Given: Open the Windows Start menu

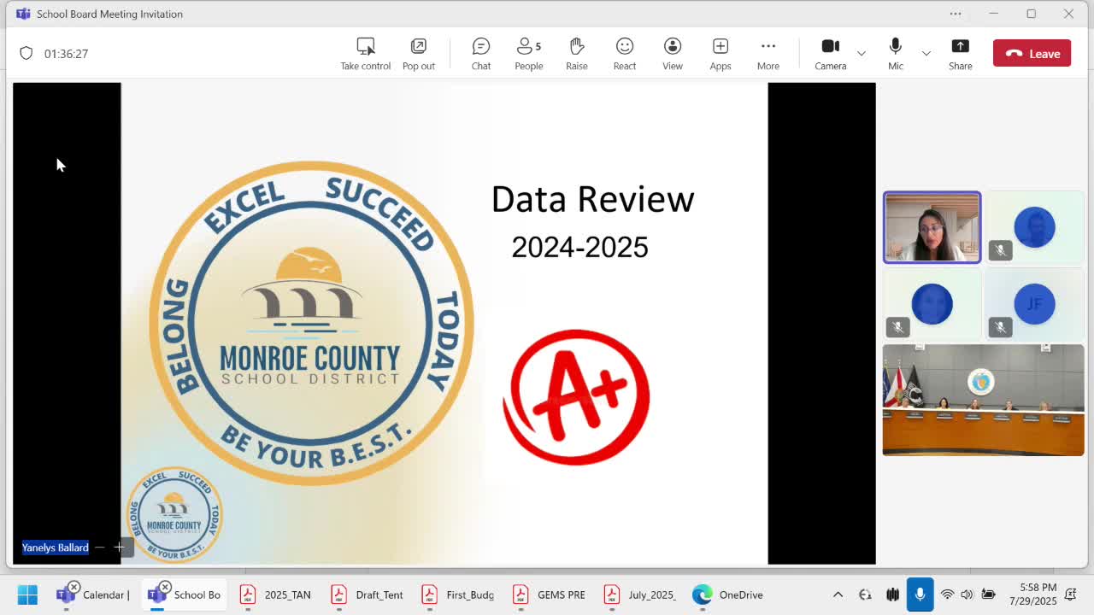Looking at the screenshot, I should (27, 594).
